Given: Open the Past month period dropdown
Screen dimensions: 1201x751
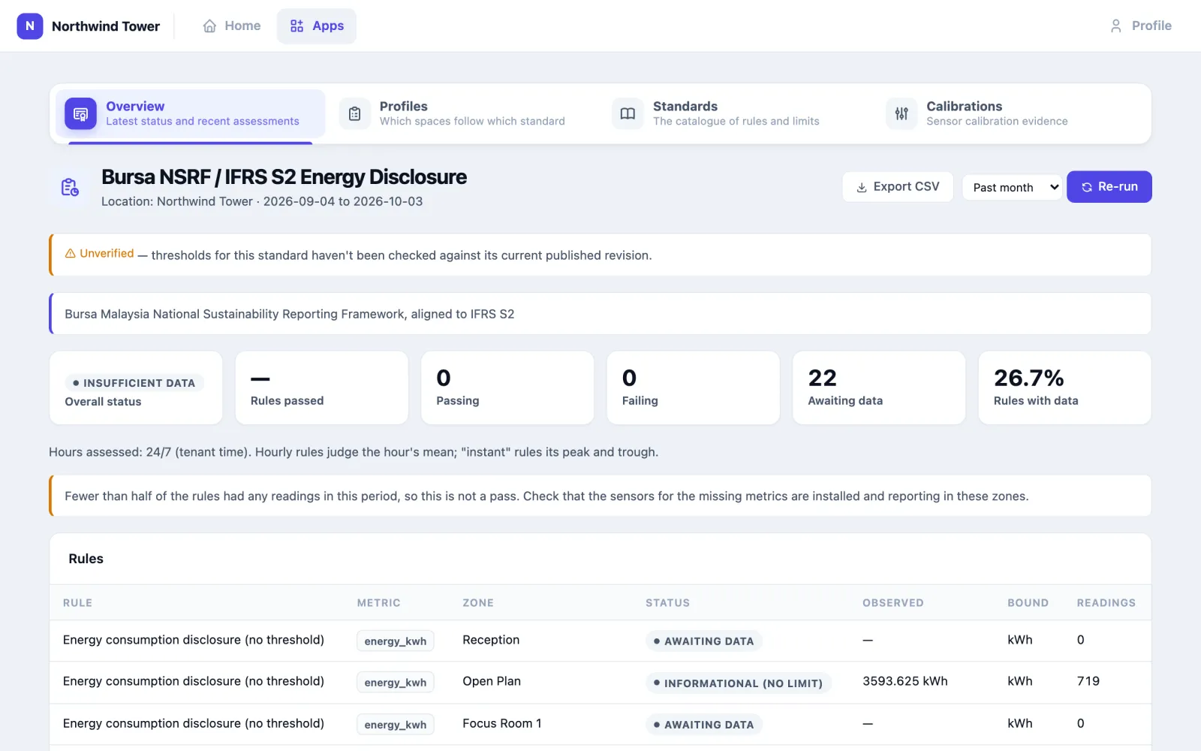Looking at the screenshot, I should pos(1014,187).
